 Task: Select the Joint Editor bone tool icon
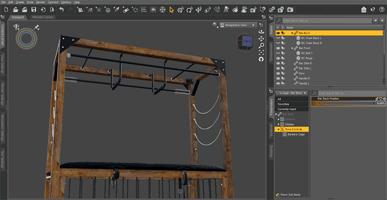[x=217, y=10]
